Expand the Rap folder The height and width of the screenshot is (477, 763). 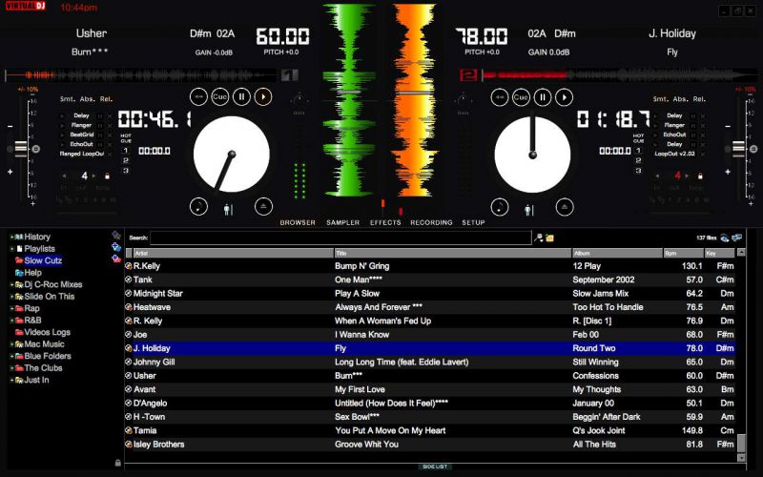pos(11,308)
